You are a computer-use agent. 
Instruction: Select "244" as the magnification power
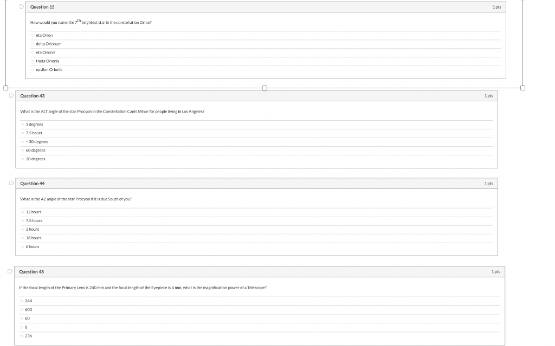click(22, 301)
